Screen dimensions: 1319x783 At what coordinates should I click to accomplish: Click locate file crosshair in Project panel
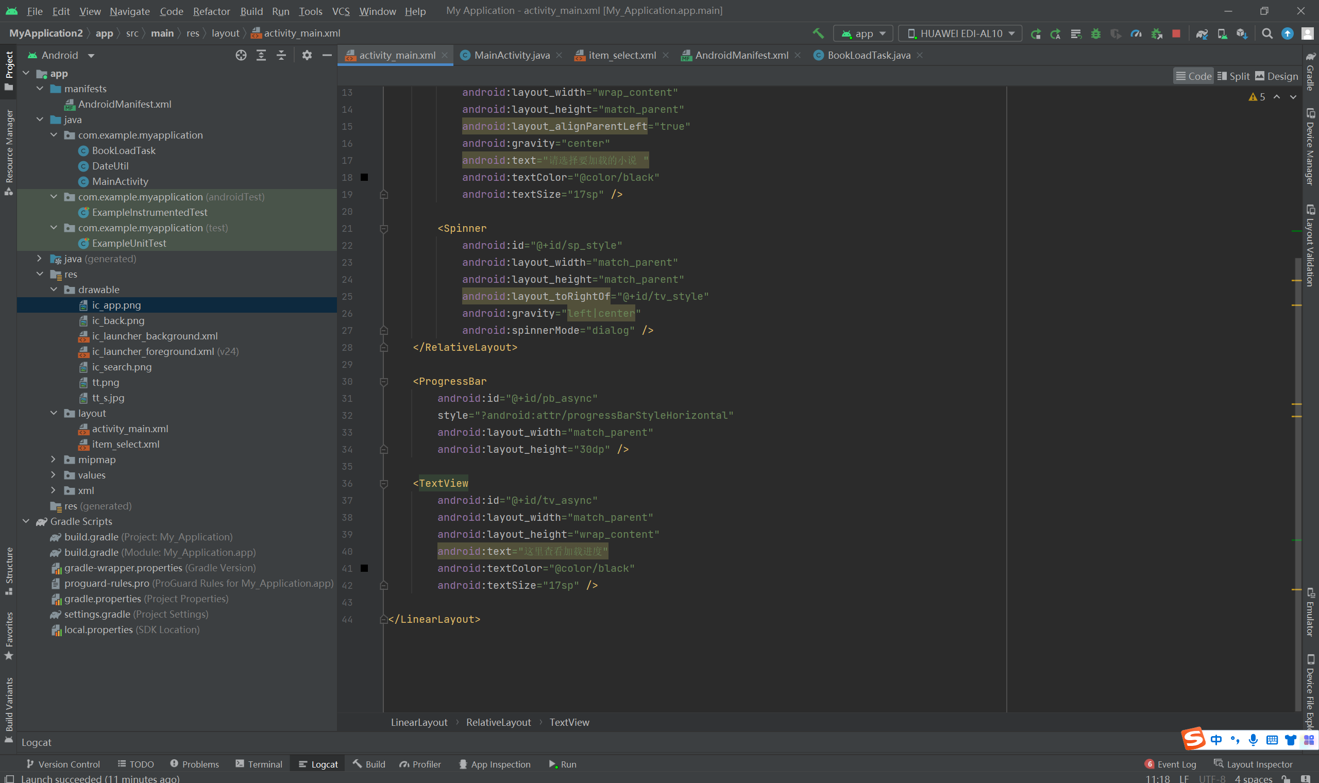click(x=241, y=56)
